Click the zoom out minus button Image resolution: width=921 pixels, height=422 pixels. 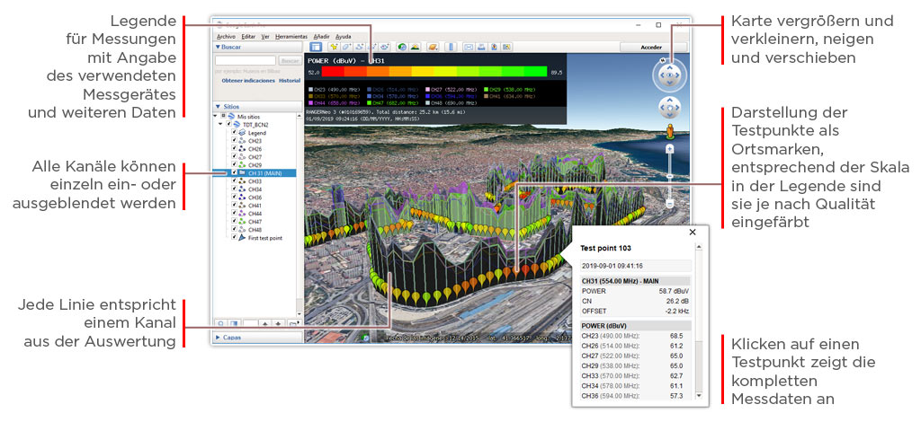coord(669,204)
